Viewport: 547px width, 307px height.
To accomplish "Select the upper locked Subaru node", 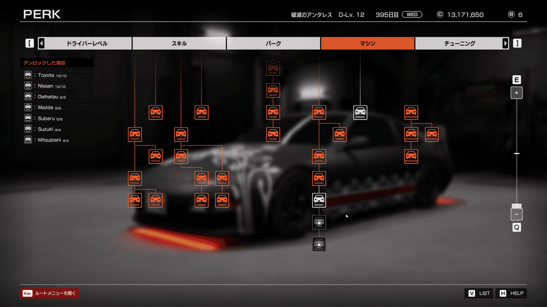I will [319, 222].
